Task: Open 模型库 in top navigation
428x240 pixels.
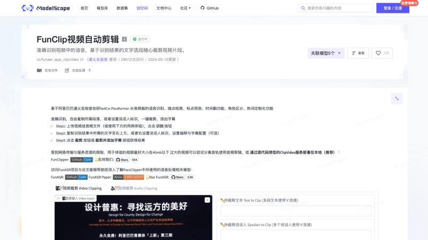Action: click(x=102, y=9)
